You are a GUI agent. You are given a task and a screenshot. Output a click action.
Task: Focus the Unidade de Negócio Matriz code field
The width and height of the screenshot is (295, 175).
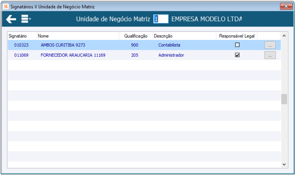click(161, 19)
